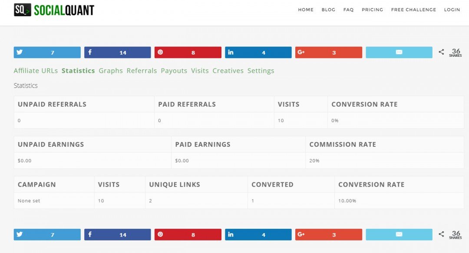Click the Login link

tap(452, 10)
